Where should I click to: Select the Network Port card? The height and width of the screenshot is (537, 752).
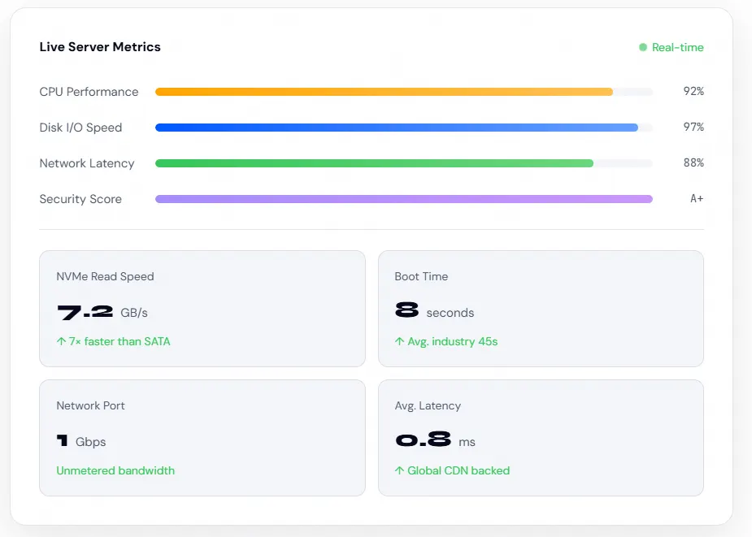coord(202,438)
